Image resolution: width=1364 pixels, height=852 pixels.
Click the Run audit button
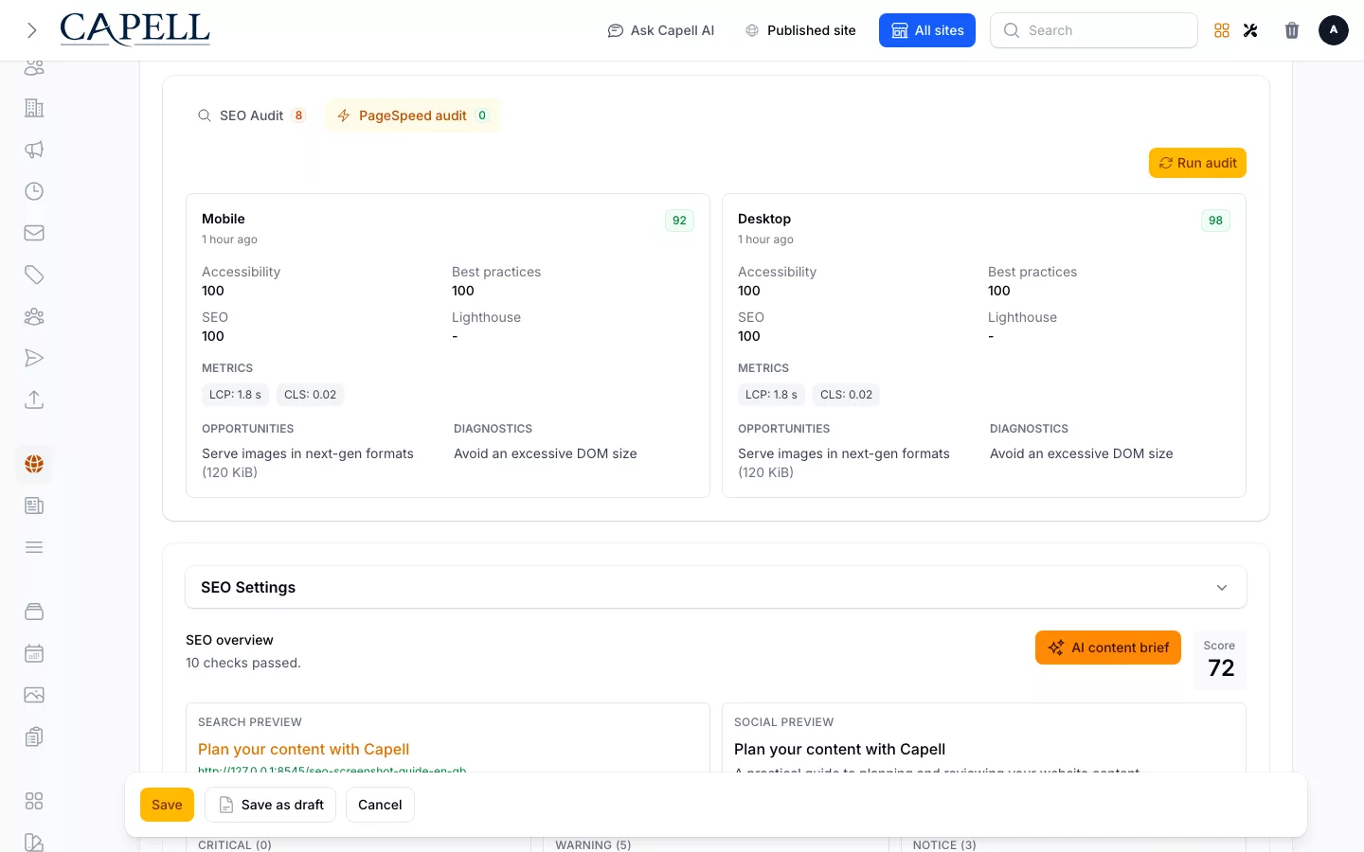[x=1197, y=163]
